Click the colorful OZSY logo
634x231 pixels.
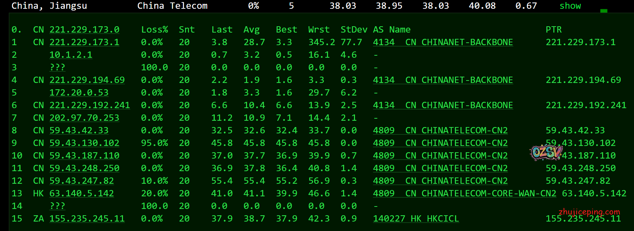point(546,152)
